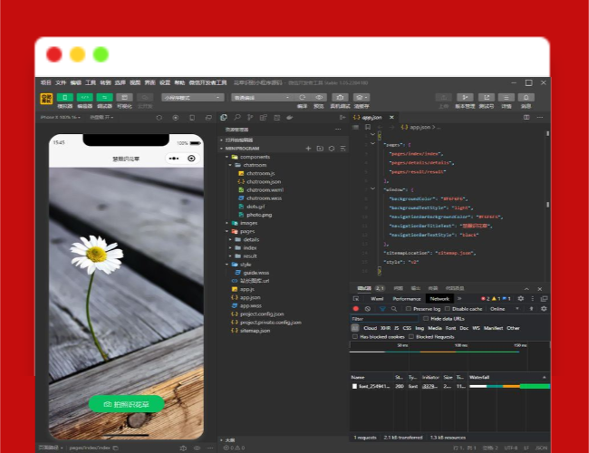Click the new file icon in MINIPROGRAM header

click(x=308, y=148)
